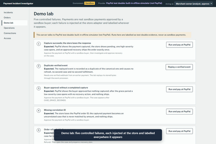Click the Payment Incident Investigator title

[18, 3]
